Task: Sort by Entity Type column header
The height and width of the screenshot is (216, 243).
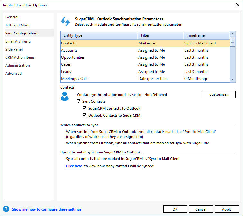Action: click(99, 35)
